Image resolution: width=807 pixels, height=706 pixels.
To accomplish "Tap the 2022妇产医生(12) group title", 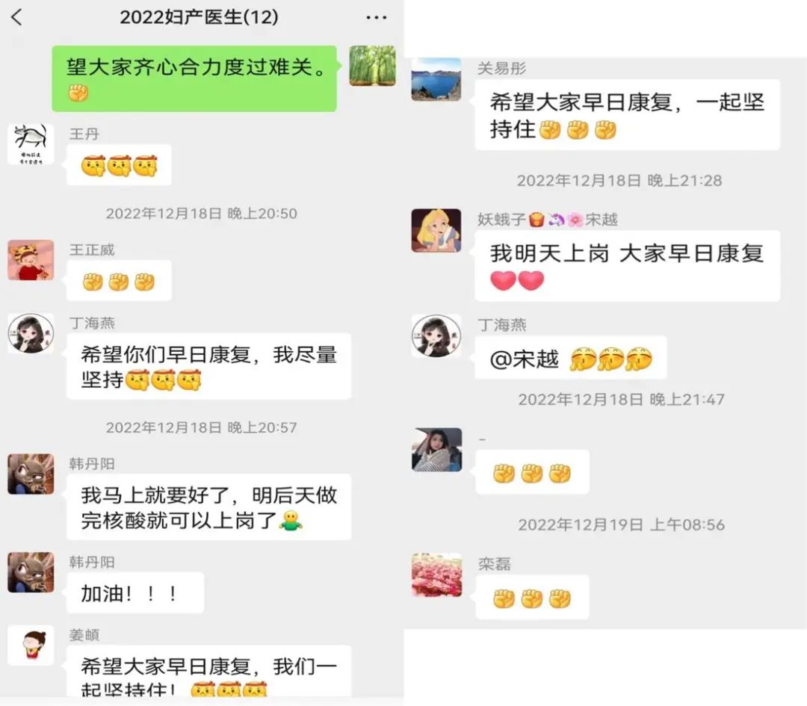I will click(199, 17).
